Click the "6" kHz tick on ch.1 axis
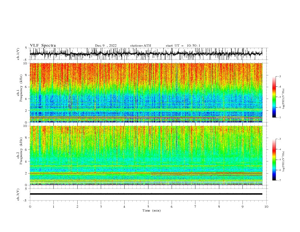 tap(27, 87)
